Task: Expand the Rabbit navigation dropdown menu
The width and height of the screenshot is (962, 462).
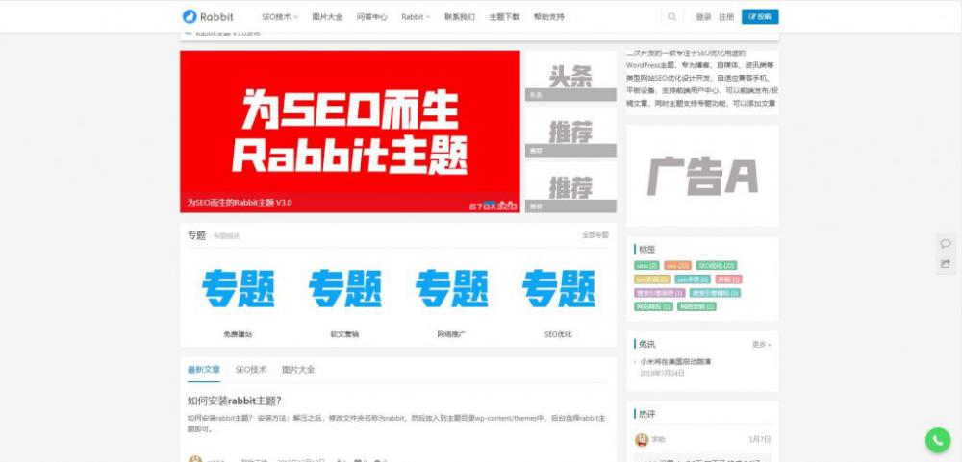Action: [x=416, y=17]
